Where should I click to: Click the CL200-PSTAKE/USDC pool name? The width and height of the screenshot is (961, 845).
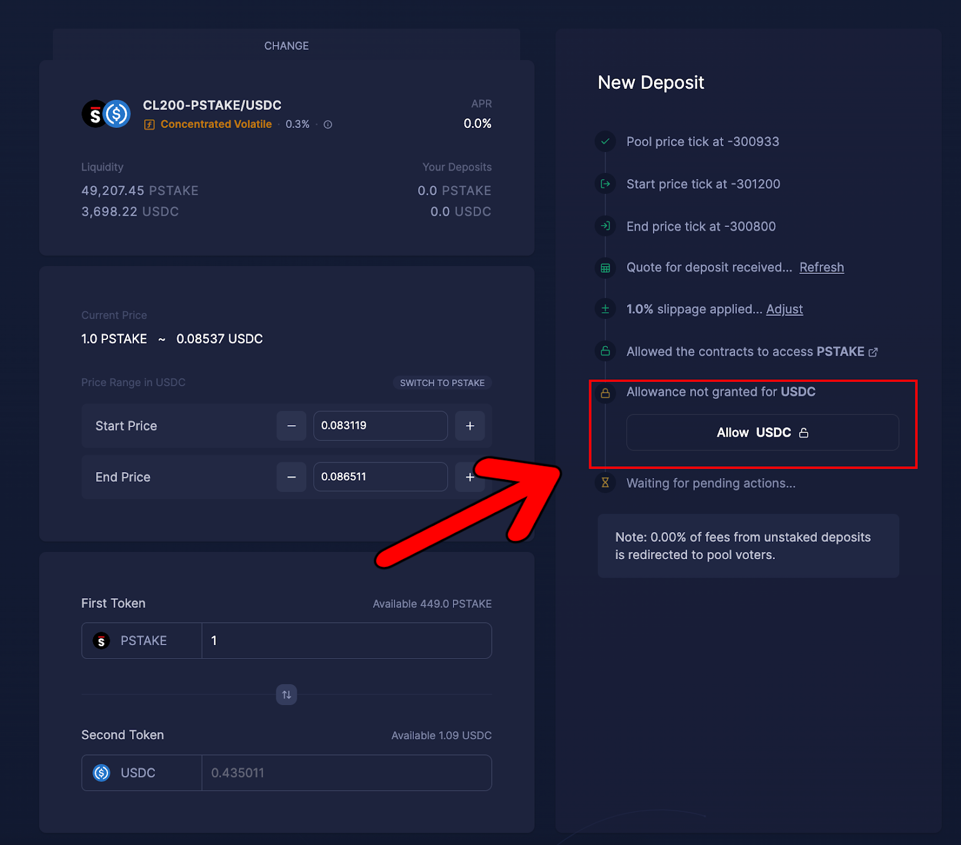click(212, 105)
